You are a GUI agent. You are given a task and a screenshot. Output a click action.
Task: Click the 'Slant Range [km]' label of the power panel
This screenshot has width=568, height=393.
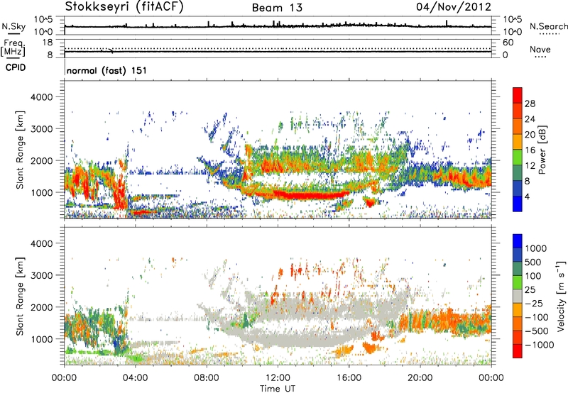coord(20,150)
